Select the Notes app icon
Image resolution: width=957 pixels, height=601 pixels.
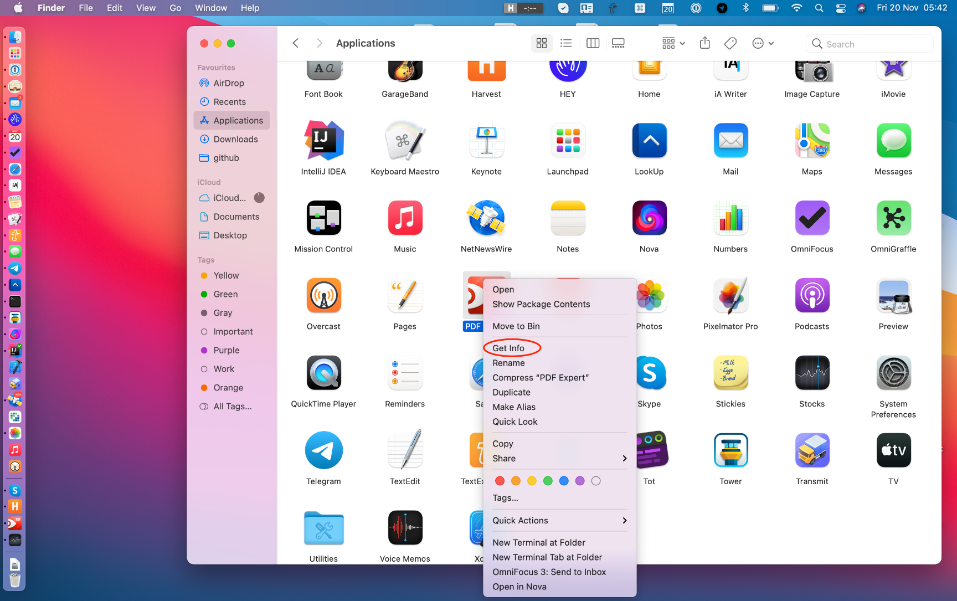(568, 218)
